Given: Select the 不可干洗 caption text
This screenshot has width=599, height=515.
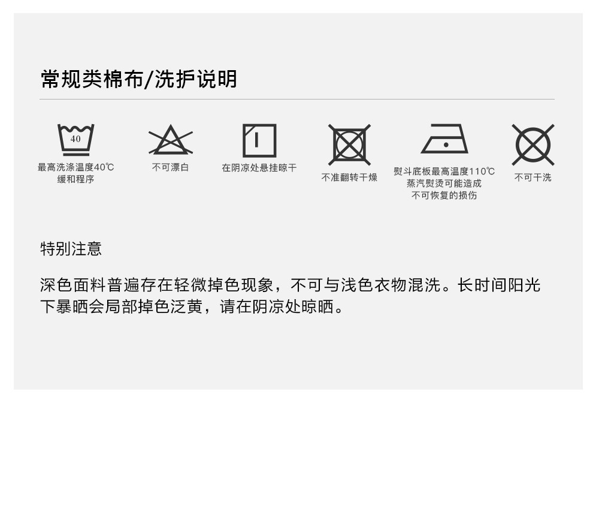Looking at the screenshot, I should coord(533,177).
